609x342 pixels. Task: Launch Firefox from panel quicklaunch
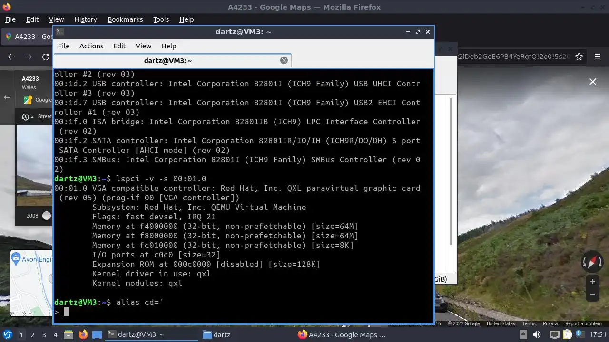pos(83,335)
